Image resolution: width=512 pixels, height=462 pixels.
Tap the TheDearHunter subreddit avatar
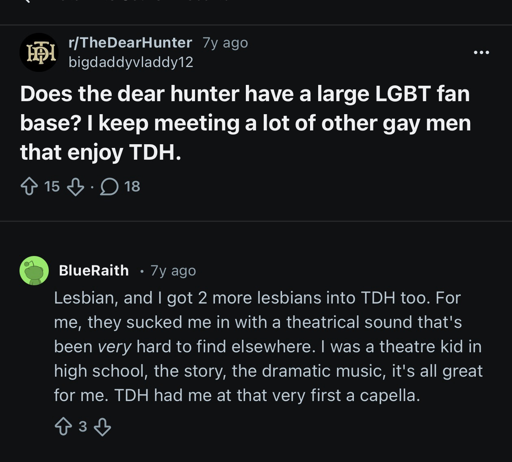pos(39,52)
